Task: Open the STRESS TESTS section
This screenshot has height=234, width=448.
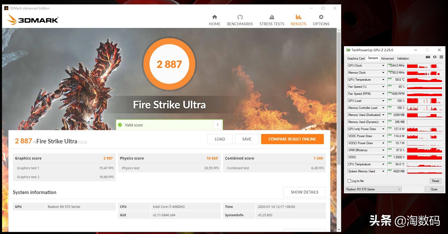Action: pos(272,20)
